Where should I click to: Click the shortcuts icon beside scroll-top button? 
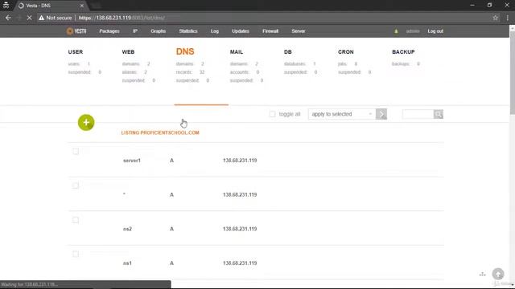tap(482, 275)
